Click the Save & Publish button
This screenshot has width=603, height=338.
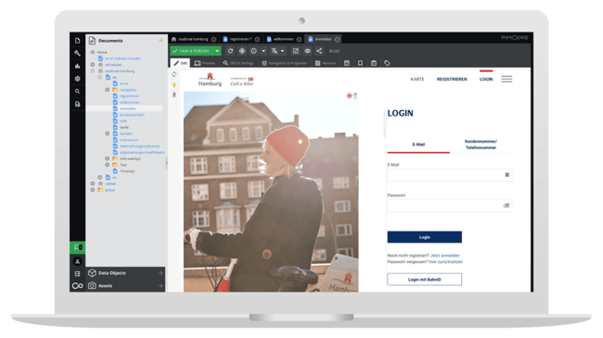click(x=191, y=51)
